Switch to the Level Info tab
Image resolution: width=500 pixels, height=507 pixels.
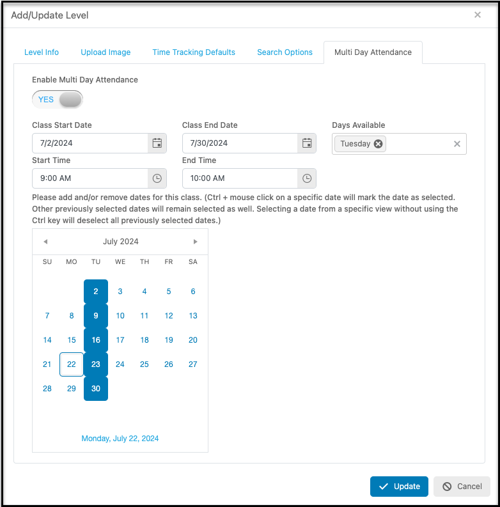pos(42,52)
